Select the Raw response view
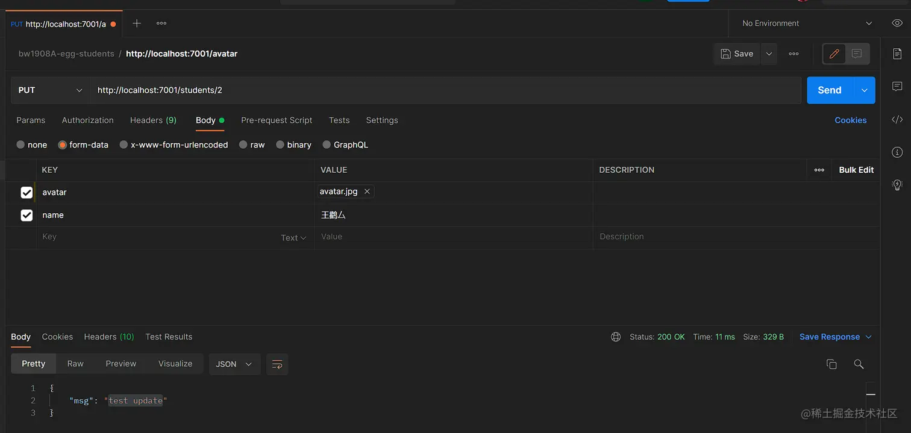Screen dimensions: 911x433 (75, 364)
